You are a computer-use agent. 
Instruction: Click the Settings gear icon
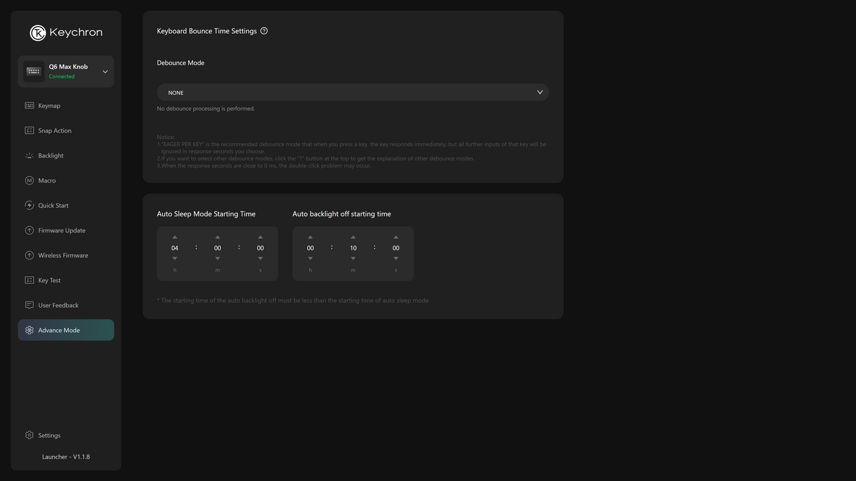click(x=29, y=435)
